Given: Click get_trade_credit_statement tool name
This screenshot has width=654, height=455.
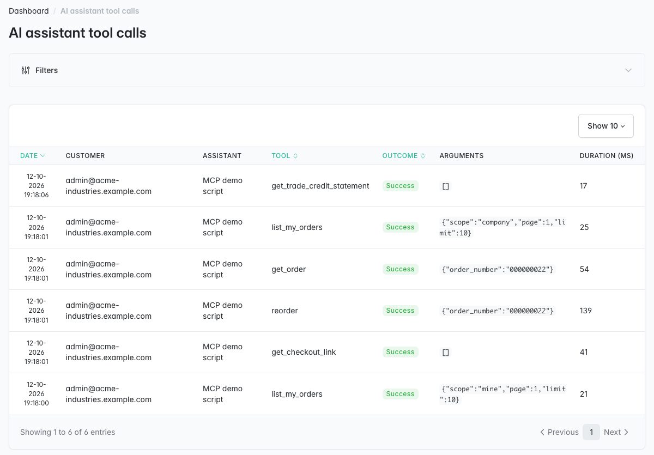Looking at the screenshot, I should coord(320,186).
